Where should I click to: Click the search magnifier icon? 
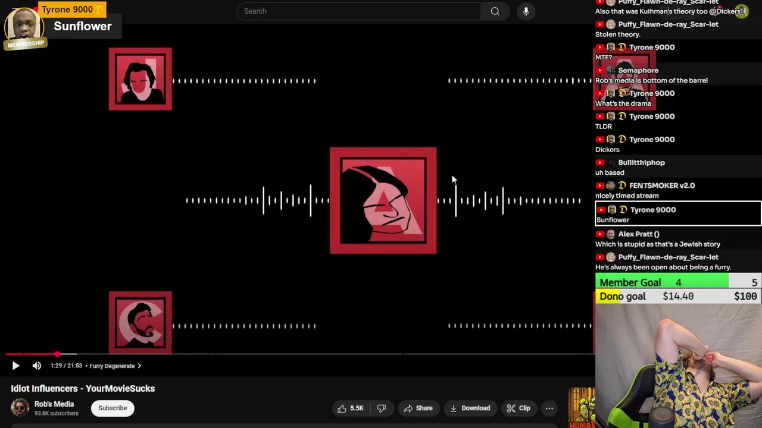point(495,11)
